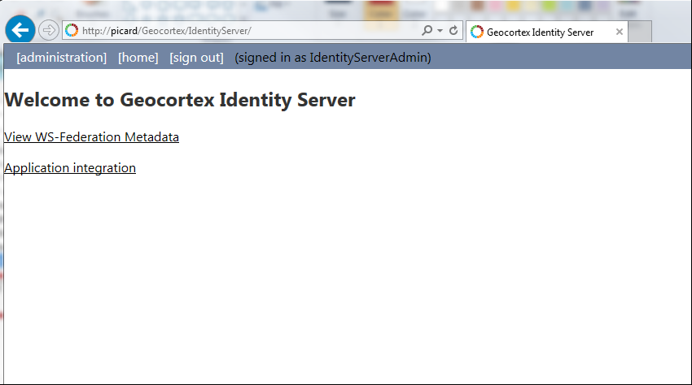Click the refresh page icon
Image resolution: width=692 pixels, height=385 pixels.
click(453, 30)
